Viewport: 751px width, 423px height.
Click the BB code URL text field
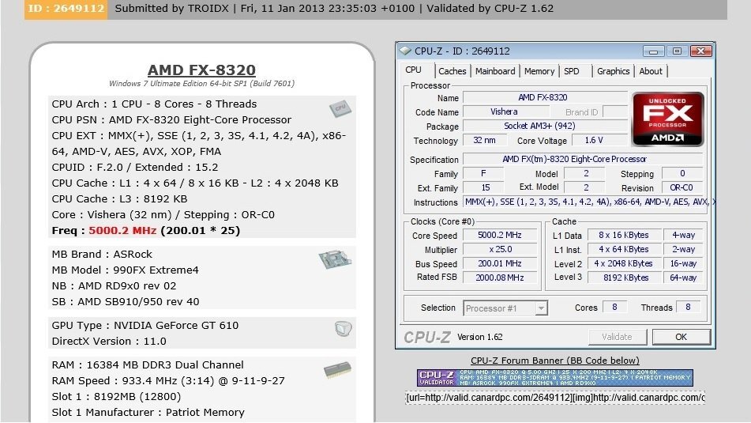tap(555, 398)
